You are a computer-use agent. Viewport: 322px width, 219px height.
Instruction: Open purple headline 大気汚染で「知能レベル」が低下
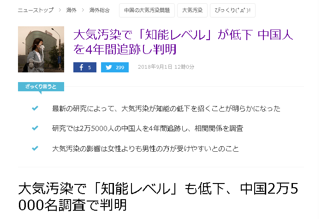(183, 42)
